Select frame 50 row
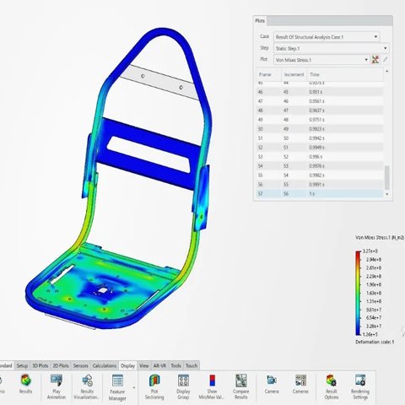This screenshot has width=405, height=405. click(x=320, y=129)
